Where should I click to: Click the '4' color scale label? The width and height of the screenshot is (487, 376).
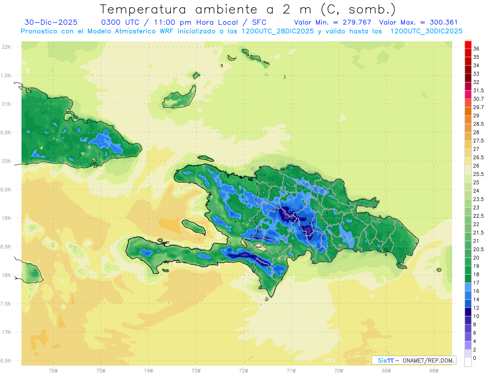coord(475,342)
